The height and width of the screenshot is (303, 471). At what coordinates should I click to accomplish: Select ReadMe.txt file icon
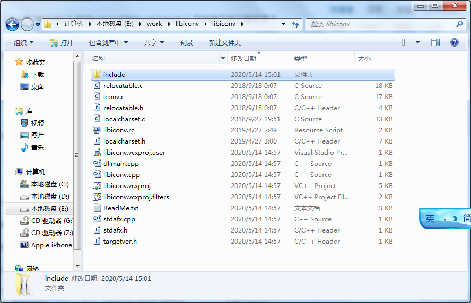tap(97, 208)
